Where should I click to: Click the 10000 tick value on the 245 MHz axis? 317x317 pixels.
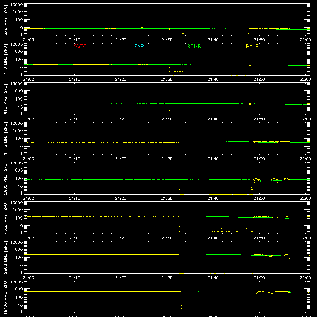tap(17, 5)
